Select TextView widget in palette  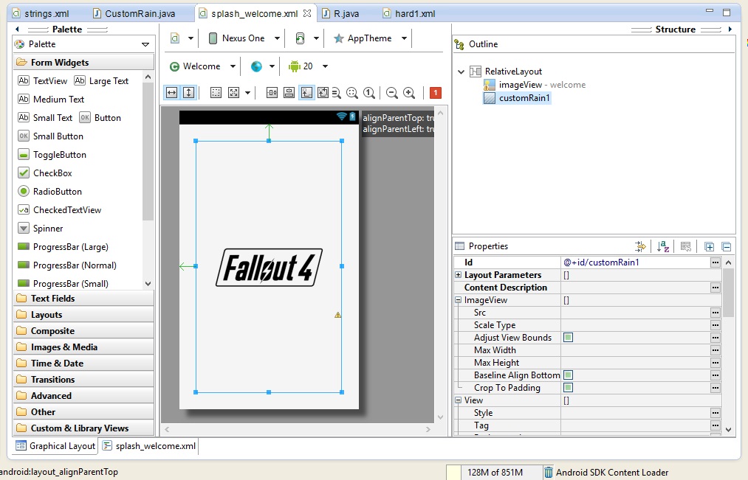[42, 81]
